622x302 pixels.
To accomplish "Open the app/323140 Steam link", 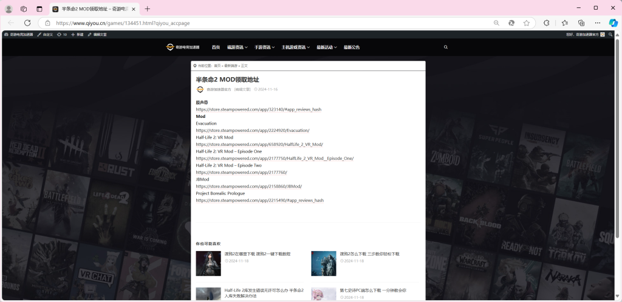I will (x=259, y=109).
